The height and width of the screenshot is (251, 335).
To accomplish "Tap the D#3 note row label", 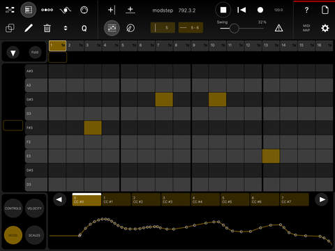I will coord(36,170).
